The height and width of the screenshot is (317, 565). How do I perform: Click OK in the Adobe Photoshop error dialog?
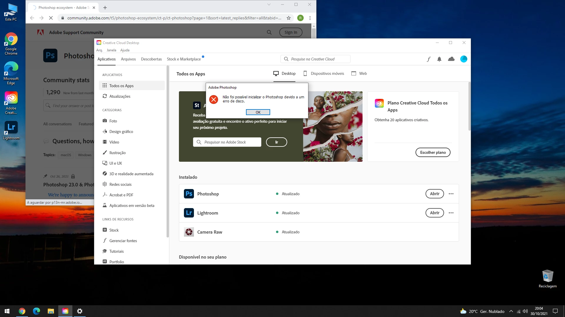(x=258, y=112)
